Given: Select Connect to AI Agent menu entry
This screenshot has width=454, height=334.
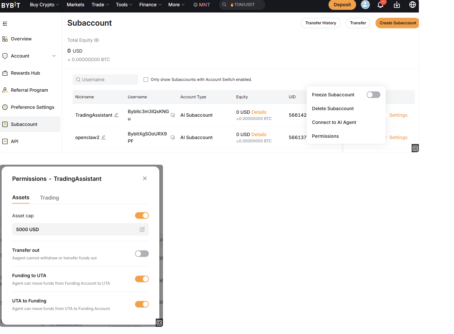Looking at the screenshot, I should (334, 122).
